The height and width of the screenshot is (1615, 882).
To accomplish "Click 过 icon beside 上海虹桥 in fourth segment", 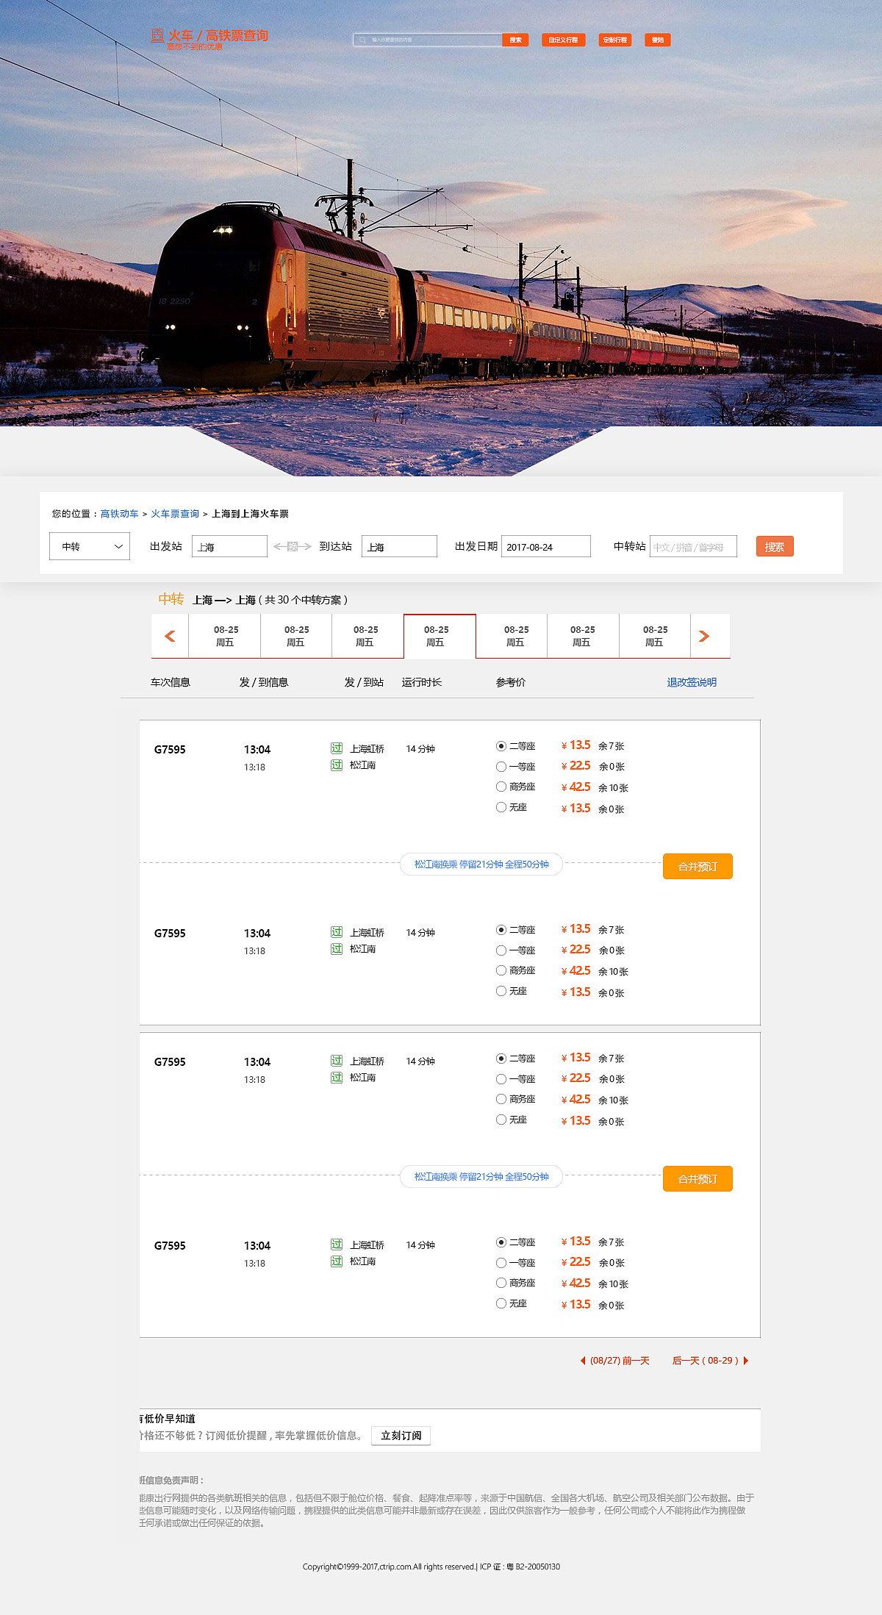I will tap(337, 1245).
